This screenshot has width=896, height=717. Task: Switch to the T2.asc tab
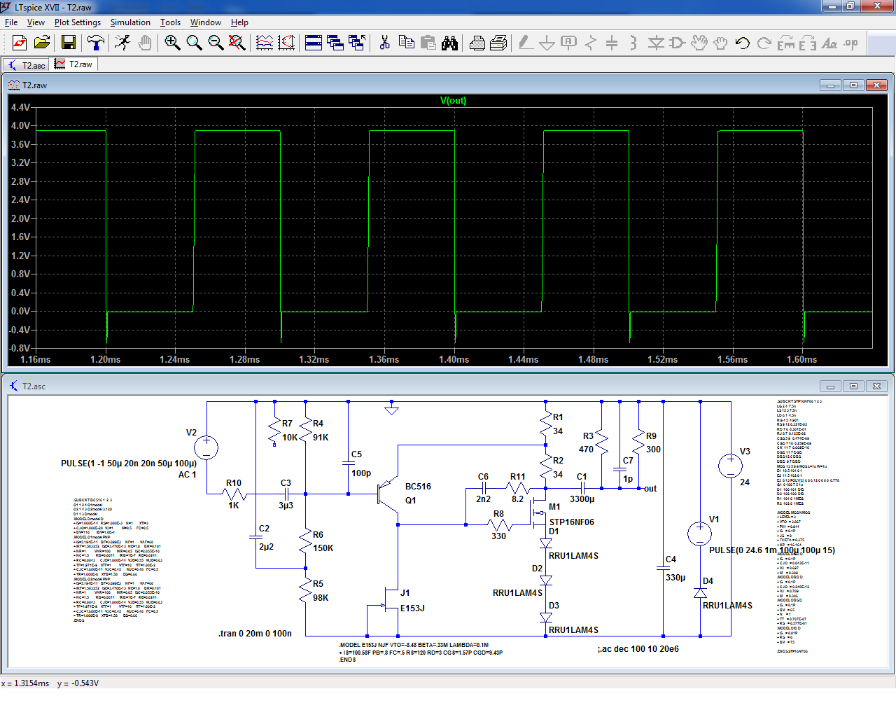click(x=27, y=65)
